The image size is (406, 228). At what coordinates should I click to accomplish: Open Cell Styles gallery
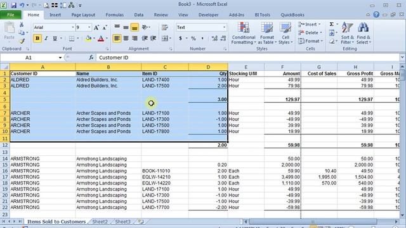[285, 33]
